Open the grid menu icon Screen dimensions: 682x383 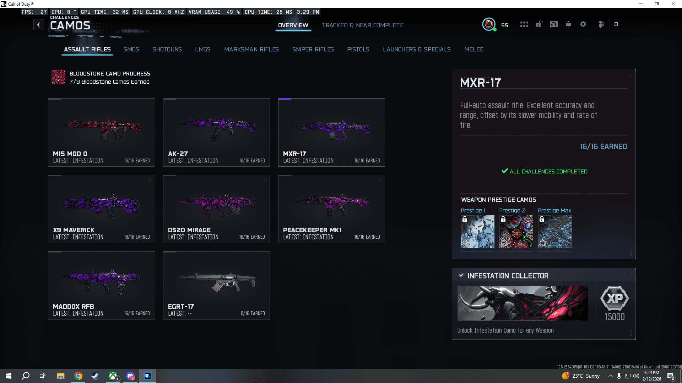coord(524,24)
